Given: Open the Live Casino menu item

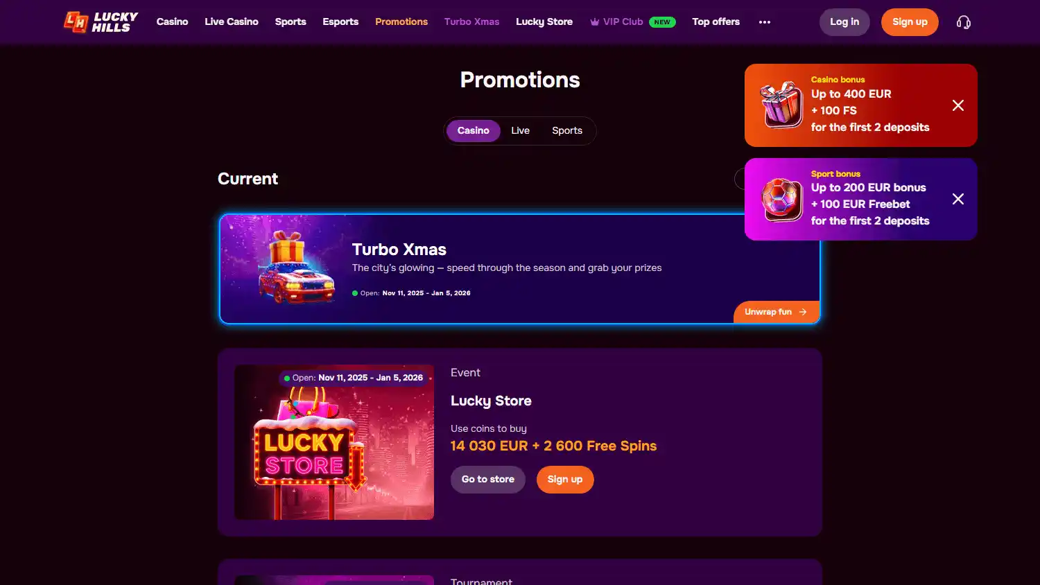Looking at the screenshot, I should click(232, 22).
